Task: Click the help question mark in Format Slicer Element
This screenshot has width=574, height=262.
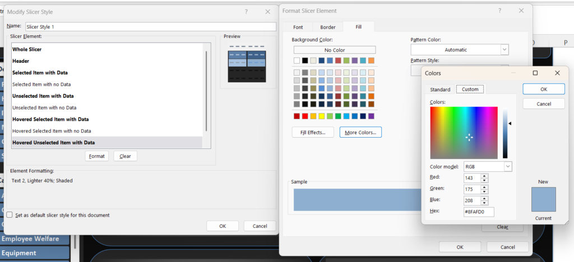Action: click(499, 11)
